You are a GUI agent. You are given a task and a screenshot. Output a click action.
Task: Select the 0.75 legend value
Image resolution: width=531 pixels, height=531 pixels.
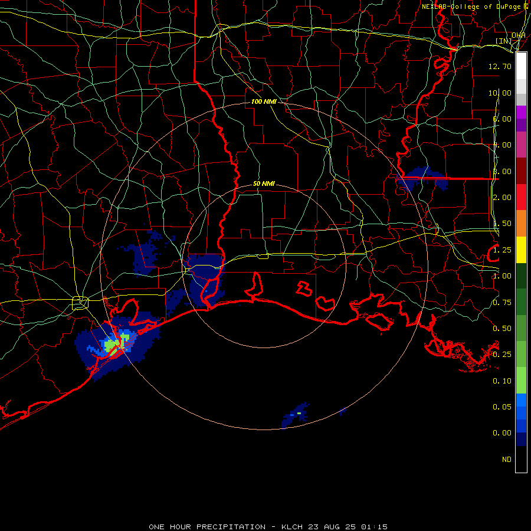coord(502,303)
